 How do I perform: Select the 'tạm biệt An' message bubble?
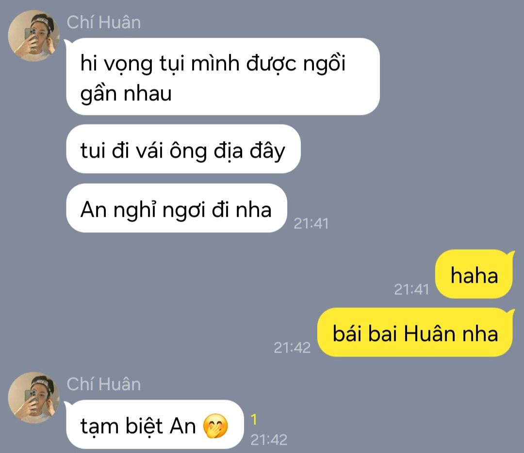(x=155, y=424)
